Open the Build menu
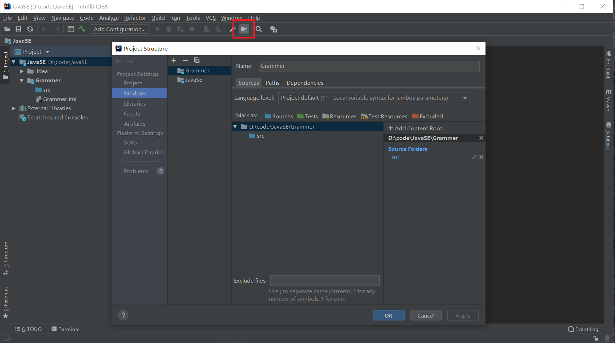This screenshot has height=343, width=615. [158, 18]
